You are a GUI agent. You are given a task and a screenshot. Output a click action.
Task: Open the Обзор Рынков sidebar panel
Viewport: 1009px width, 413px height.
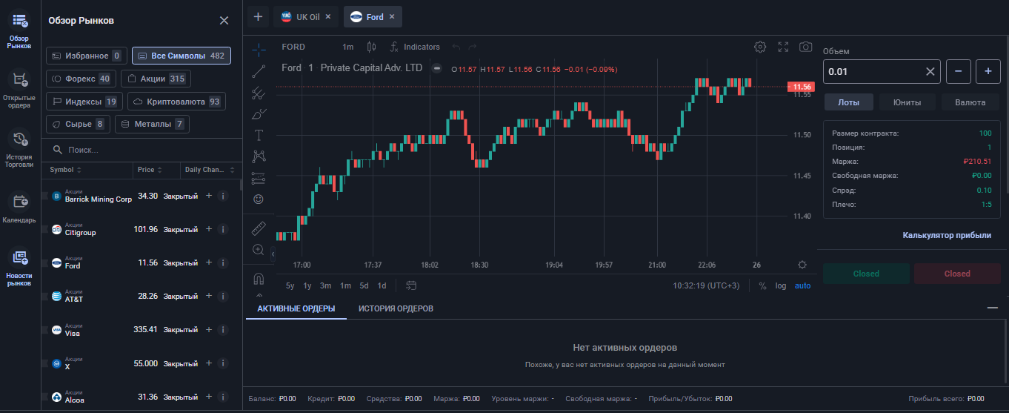(x=19, y=30)
